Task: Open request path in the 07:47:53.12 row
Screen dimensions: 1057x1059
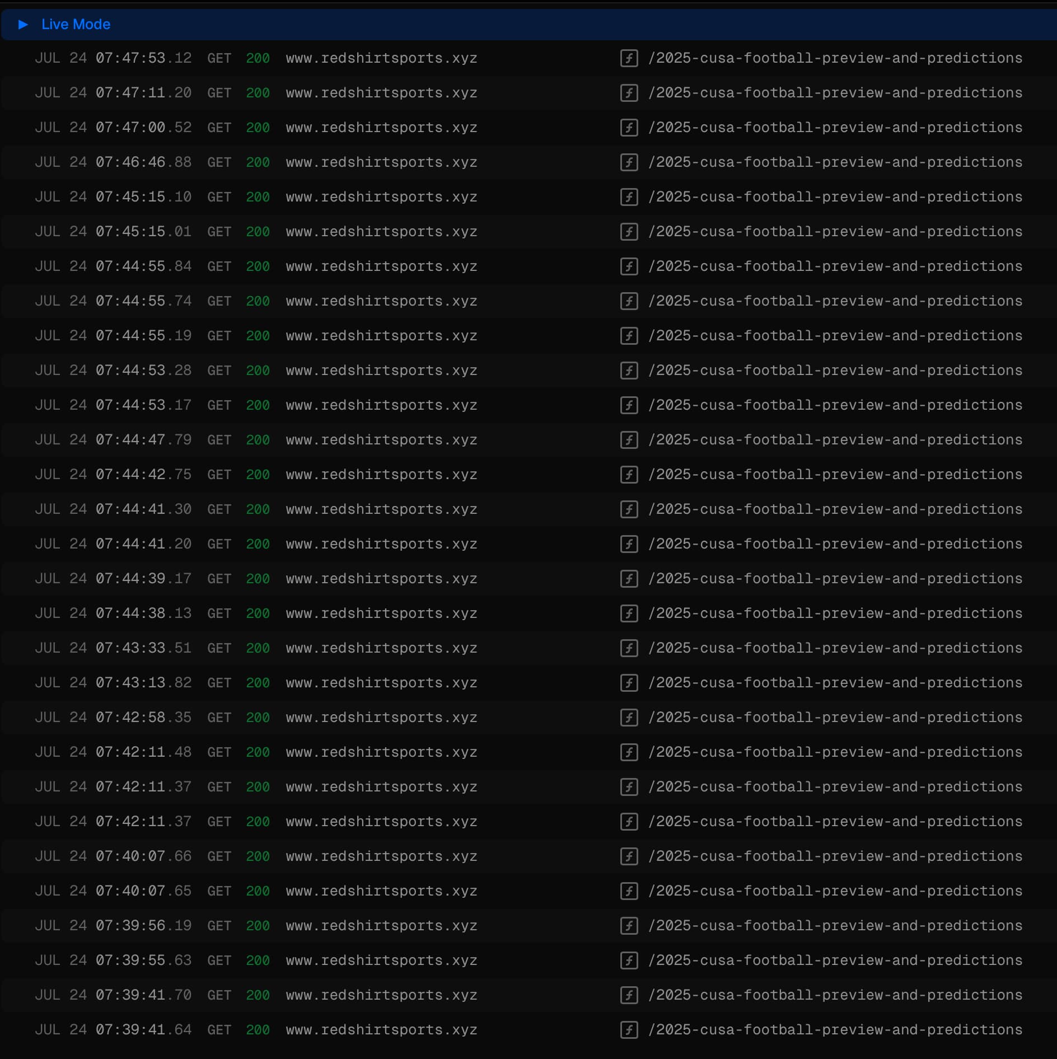Action: [x=835, y=58]
